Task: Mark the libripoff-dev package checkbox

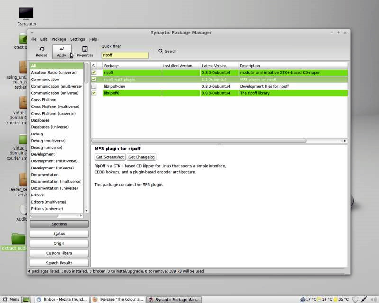Action: 94,87
